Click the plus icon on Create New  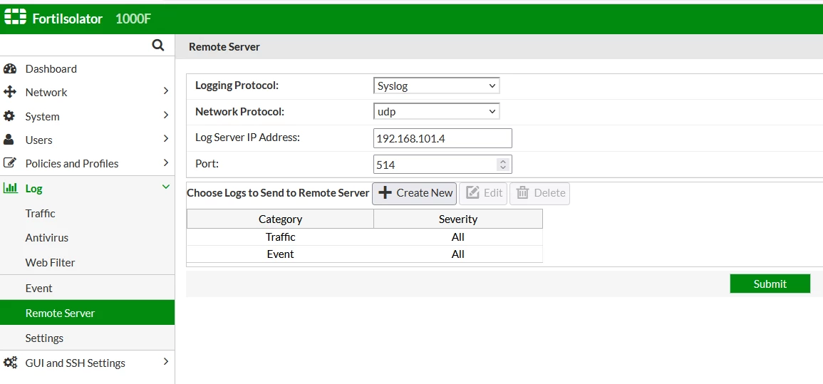[x=385, y=193]
